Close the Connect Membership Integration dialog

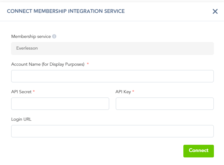[x=215, y=11]
